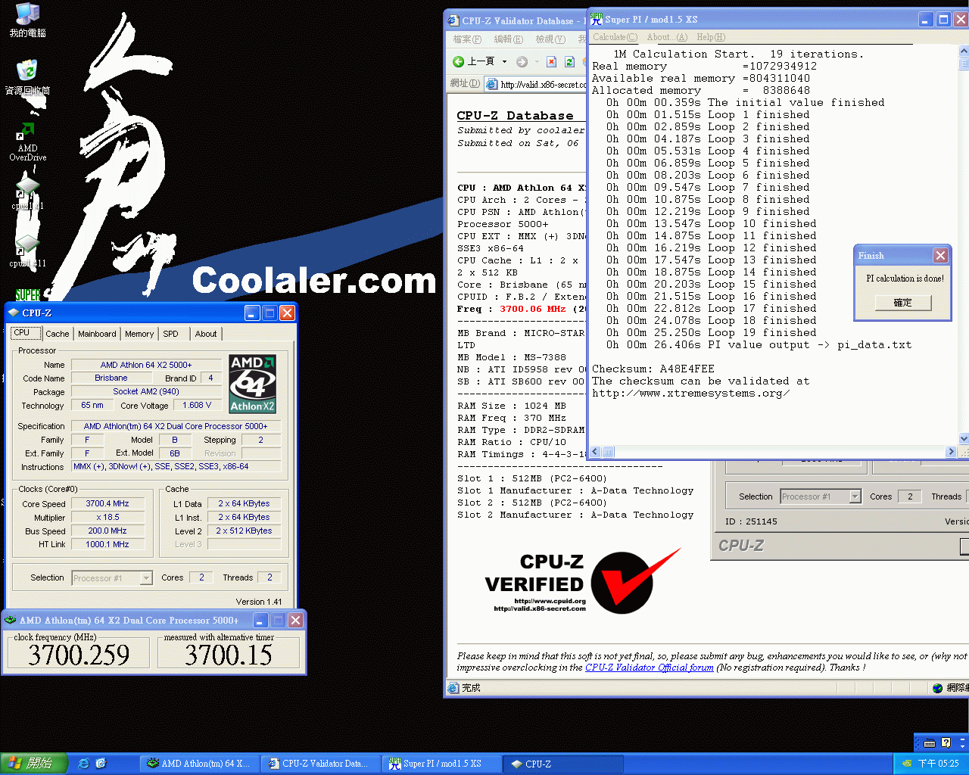Click the alternative timer reading 3700.15
The width and height of the screenshot is (969, 775).
229,655
